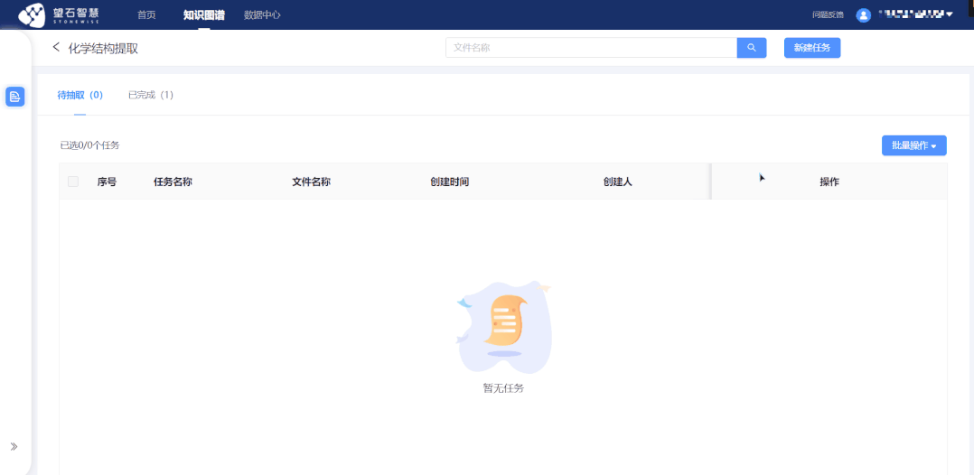Open the 数据中心 menu item
The width and height of the screenshot is (974, 475).
pos(262,15)
